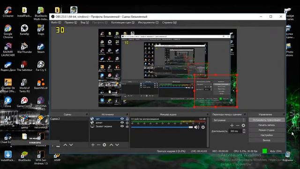Image resolution: width=300 pixels, height=169 pixels.
Task: Open Steam desktop shortcut
Action: 41,48
